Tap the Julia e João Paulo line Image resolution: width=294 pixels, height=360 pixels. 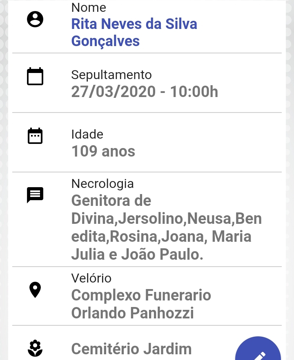[x=137, y=254]
